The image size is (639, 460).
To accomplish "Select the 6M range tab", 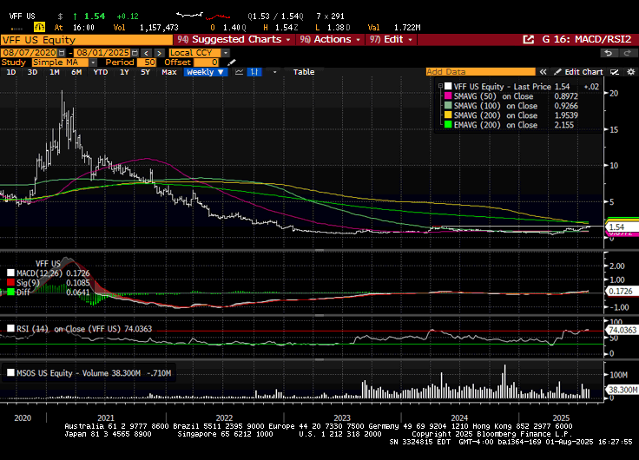I will [76, 72].
